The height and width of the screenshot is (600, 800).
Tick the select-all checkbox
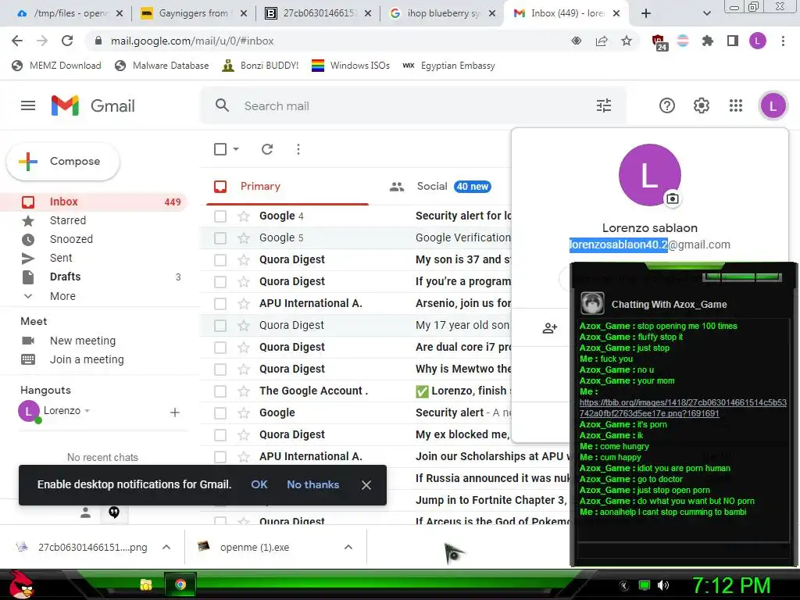click(220, 149)
